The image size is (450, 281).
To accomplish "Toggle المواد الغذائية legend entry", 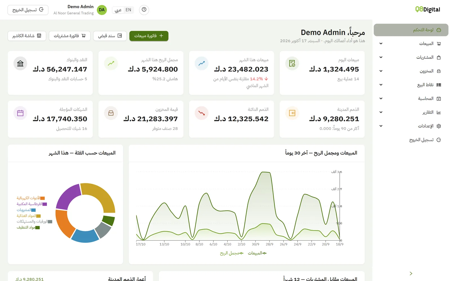I will point(29,216).
